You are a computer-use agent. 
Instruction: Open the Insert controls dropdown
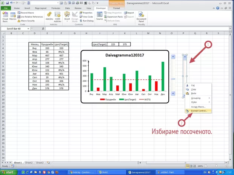click(67, 17)
